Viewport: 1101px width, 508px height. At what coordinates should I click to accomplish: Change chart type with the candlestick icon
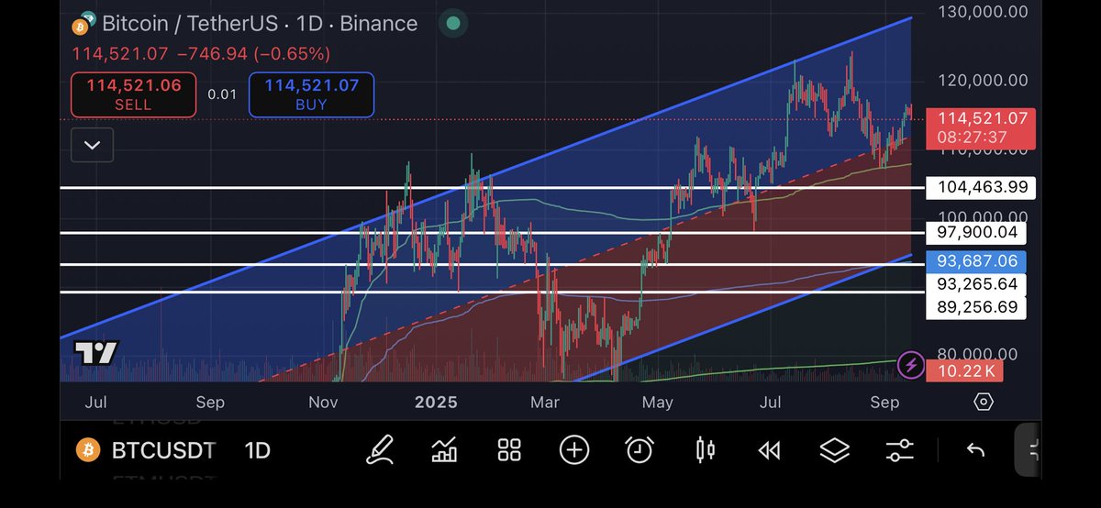[x=706, y=449]
